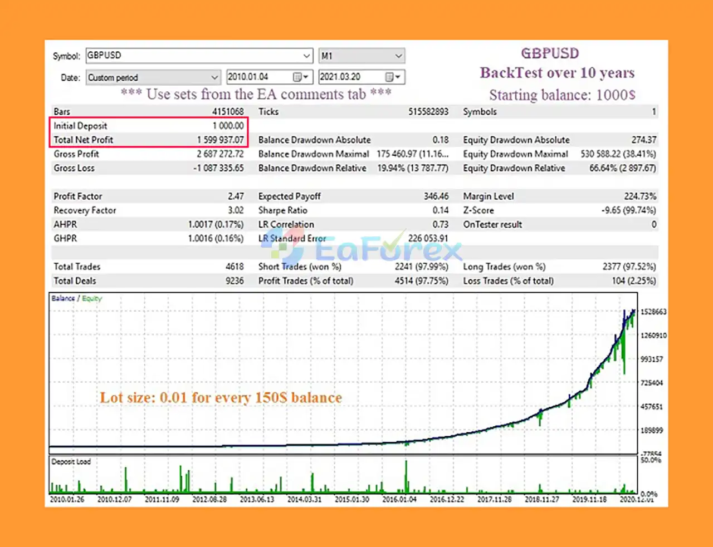The height and width of the screenshot is (547, 713).
Task: Click the end date field 2021.03.20
Action: (362, 77)
